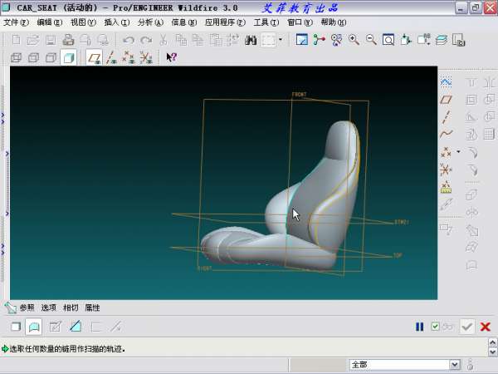The width and height of the screenshot is (498, 374).
Task: Open the 选项 dashboard panel
Action: (49, 308)
